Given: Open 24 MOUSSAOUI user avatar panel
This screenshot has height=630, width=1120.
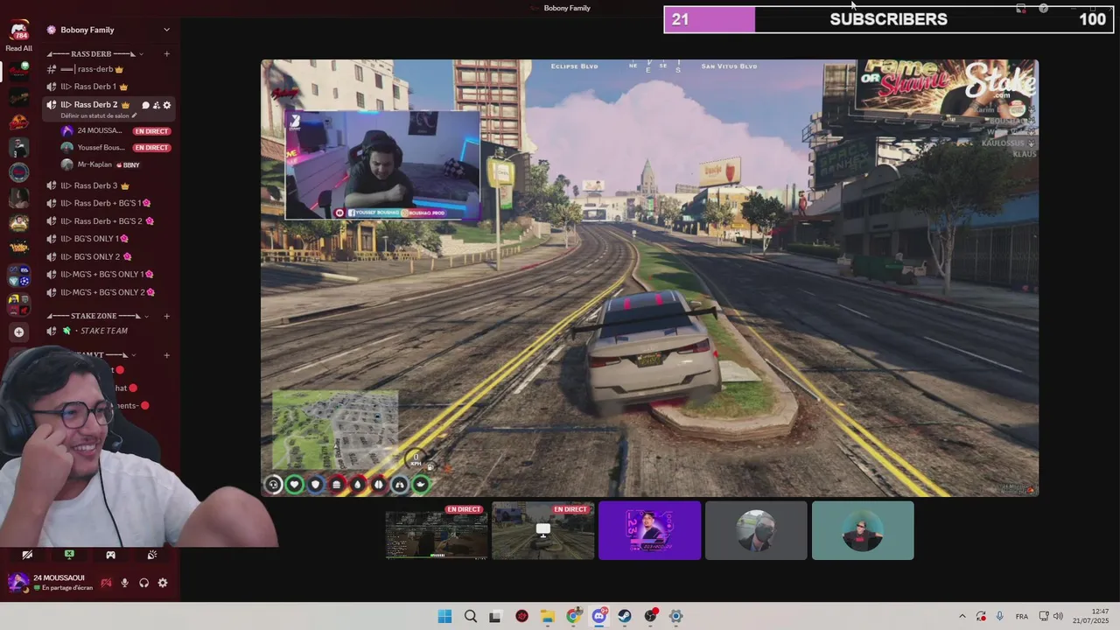Looking at the screenshot, I should tap(17, 582).
